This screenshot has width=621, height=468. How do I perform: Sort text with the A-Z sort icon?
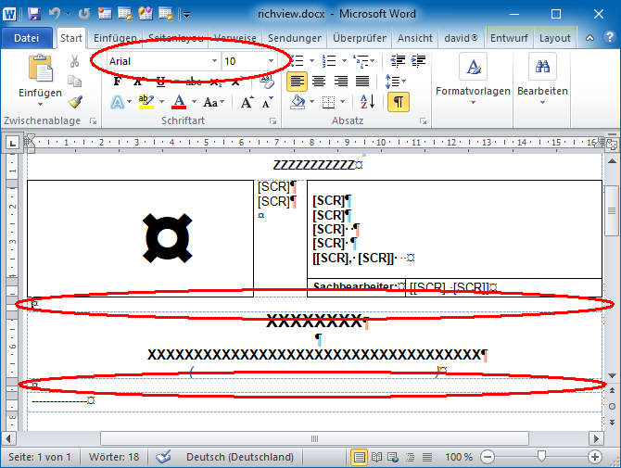click(368, 102)
